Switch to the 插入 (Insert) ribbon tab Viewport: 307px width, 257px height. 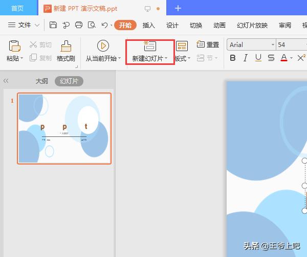coord(148,26)
